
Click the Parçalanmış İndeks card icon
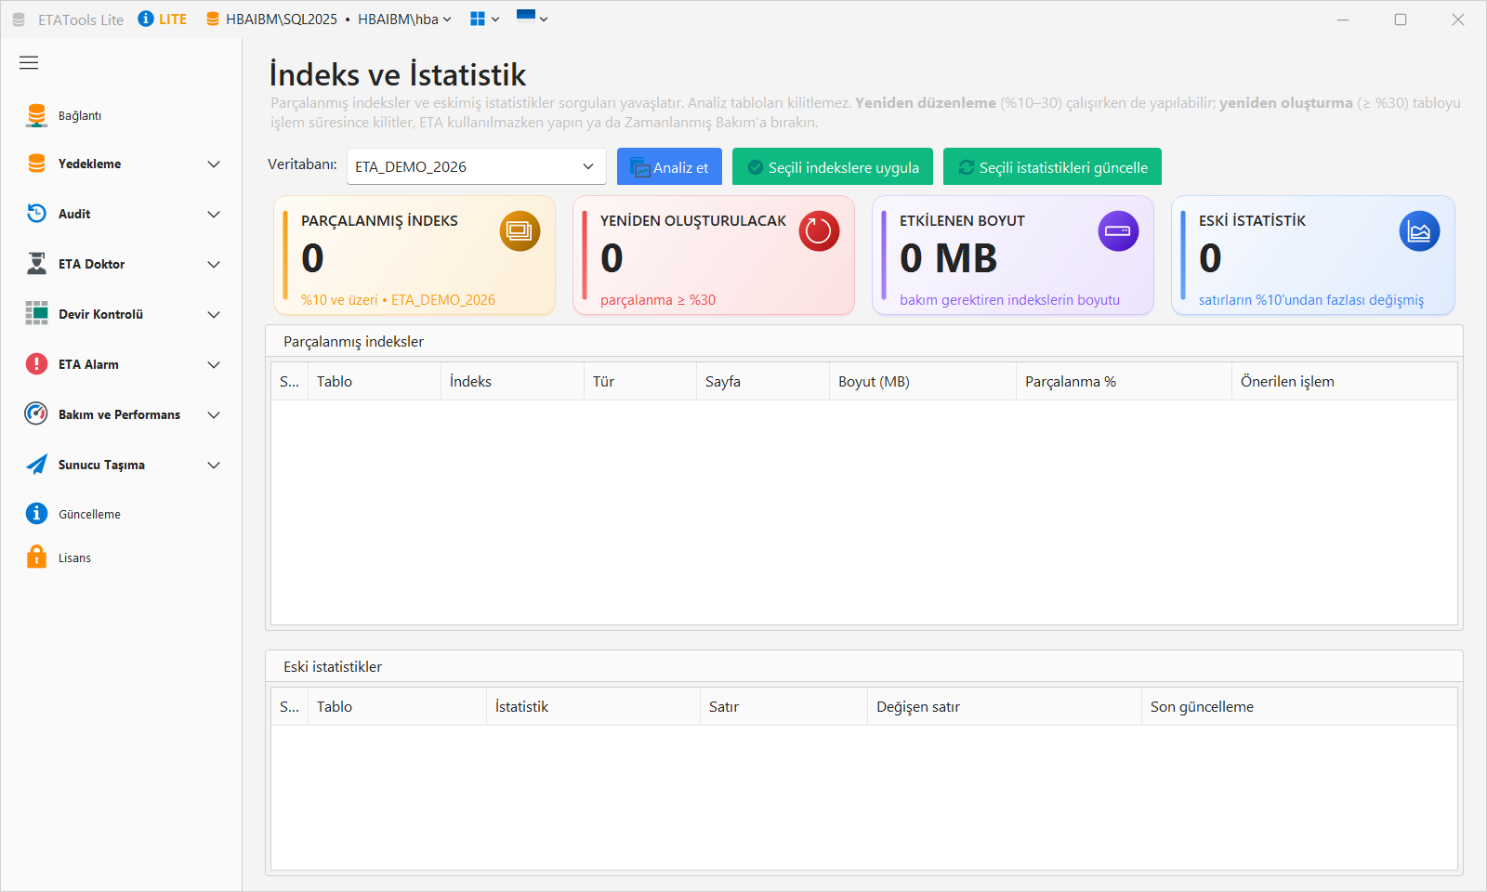(x=520, y=231)
